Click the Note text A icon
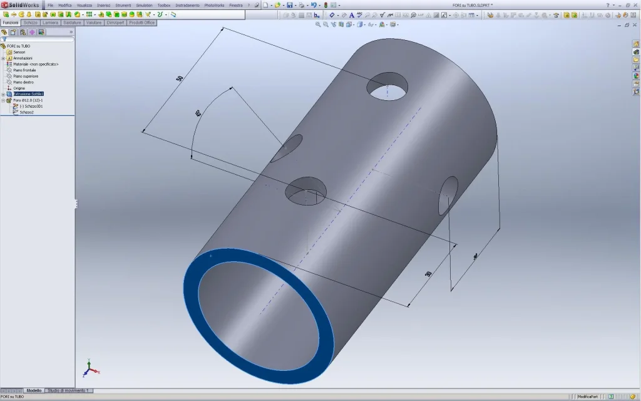Viewport: 641px width, 401px height. point(352,15)
